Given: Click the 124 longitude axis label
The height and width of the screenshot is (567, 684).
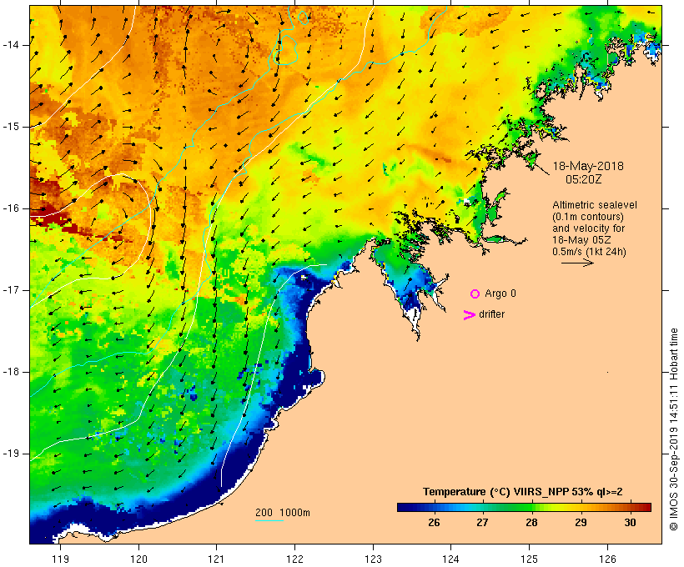Looking at the screenshot, I should point(451,559).
